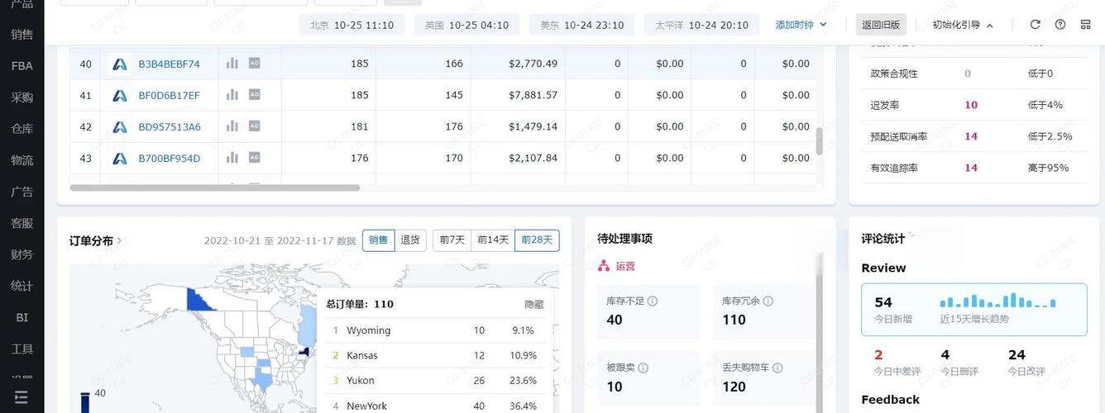This screenshot has width=1105, height=413.
Task: Click the AD icon for BD957513A6
Action: [x=255, y=126]
